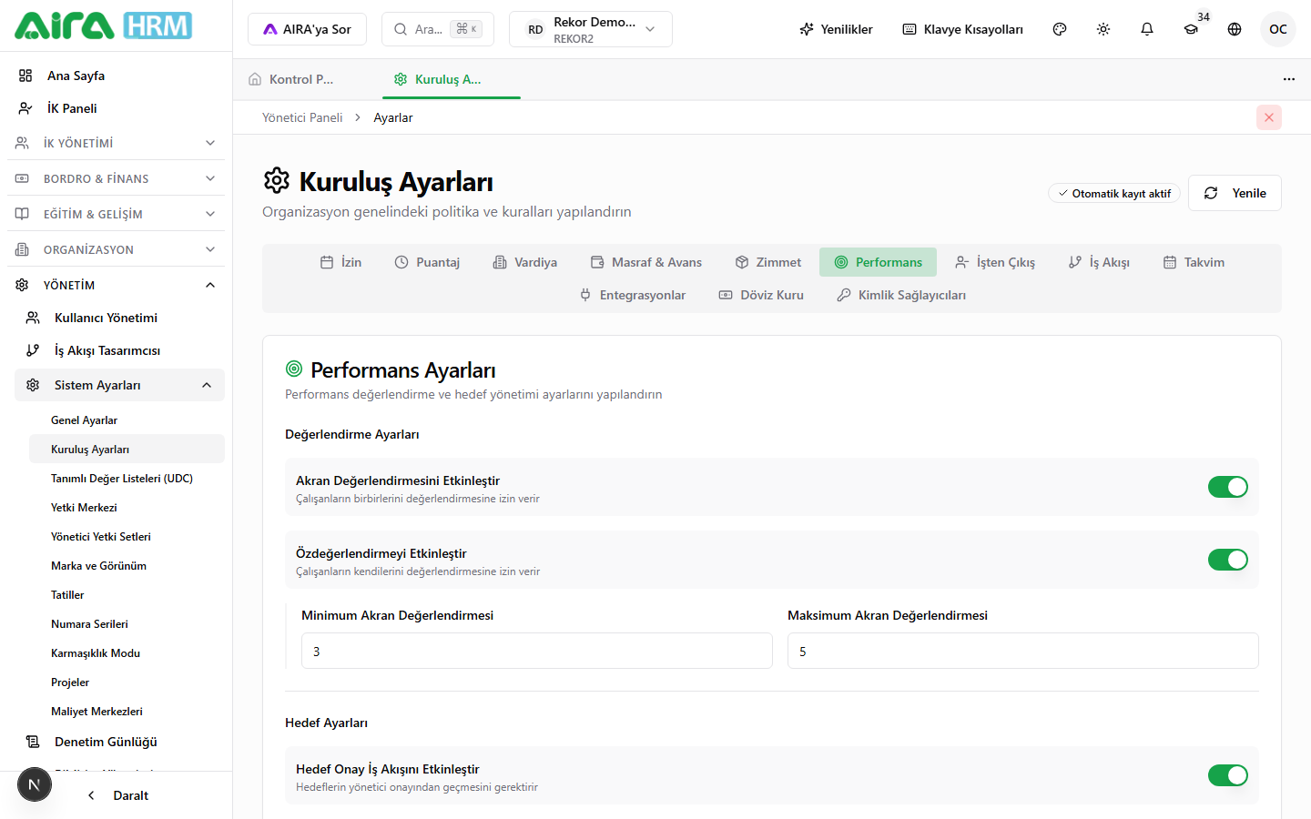The height and width of the screenshot is (819, 1311).
Task: Click the refresh icon in Yenile
Action: pos(1211,193)
